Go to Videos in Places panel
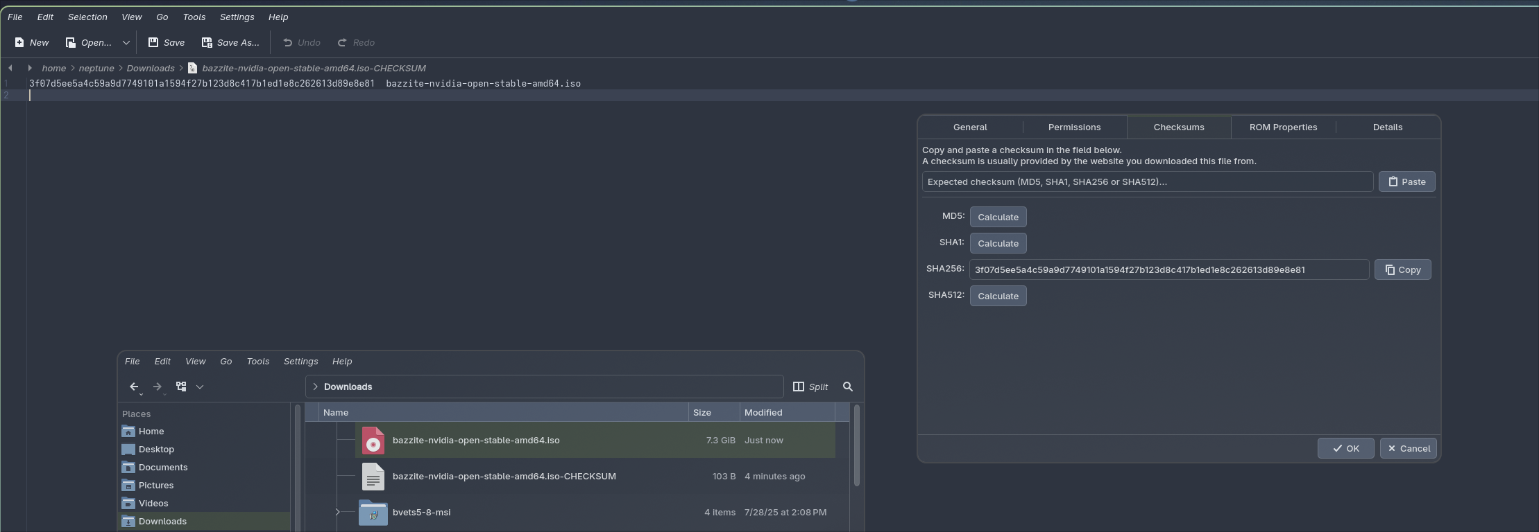 [203, 503]
